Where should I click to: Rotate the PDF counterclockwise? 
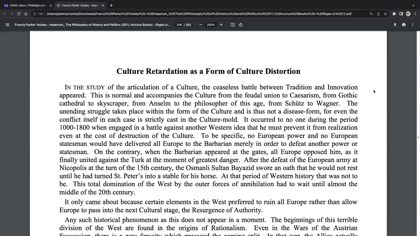[241, 25]
